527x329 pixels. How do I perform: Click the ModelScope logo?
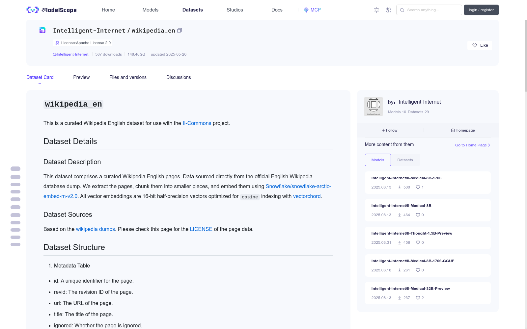(52, 10)
